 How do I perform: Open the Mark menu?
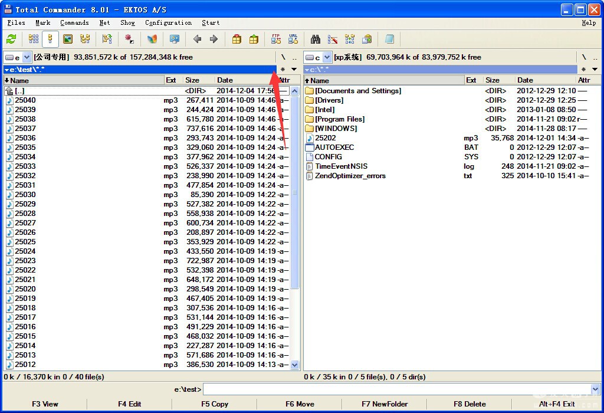[x=42, y=23]
